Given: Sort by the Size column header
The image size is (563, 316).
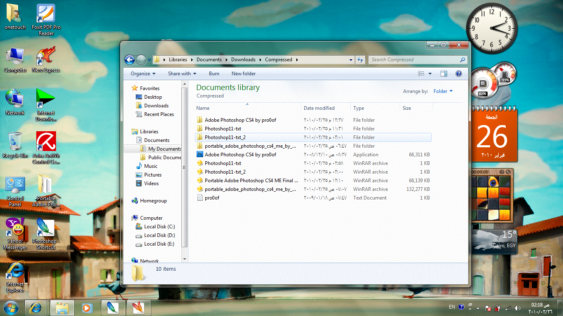Looking at the screenshot, I should pos(416,108).
